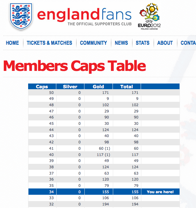Click the '117 (1)' gold entry

click(103, 155)
